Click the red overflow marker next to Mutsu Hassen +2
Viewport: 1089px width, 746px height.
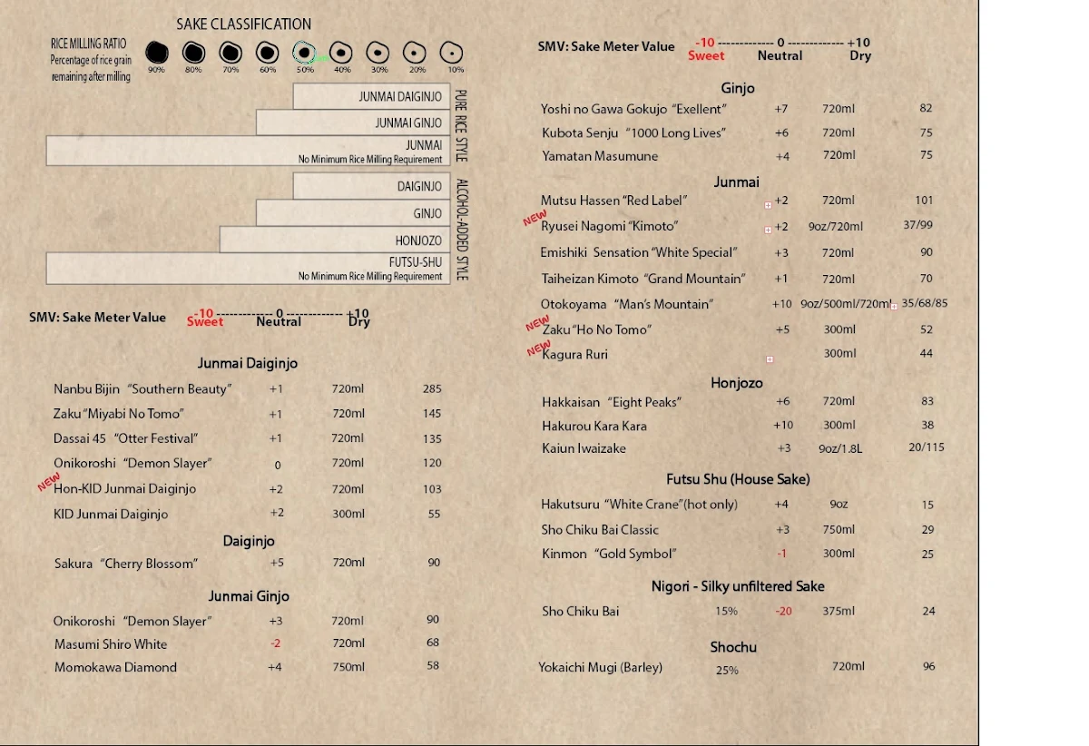click(768, 205)
